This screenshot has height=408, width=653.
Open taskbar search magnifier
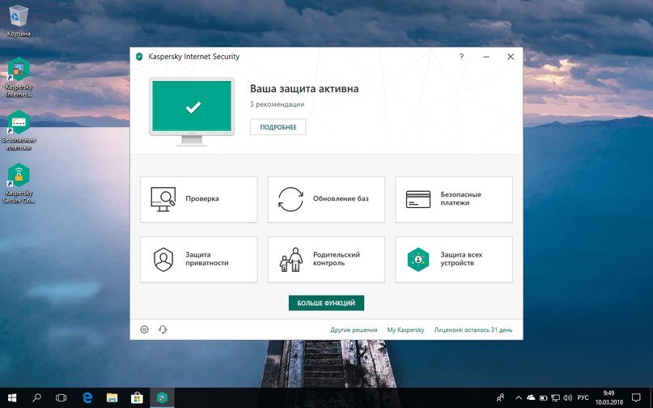pyautogui.click(x=36, y=398)
